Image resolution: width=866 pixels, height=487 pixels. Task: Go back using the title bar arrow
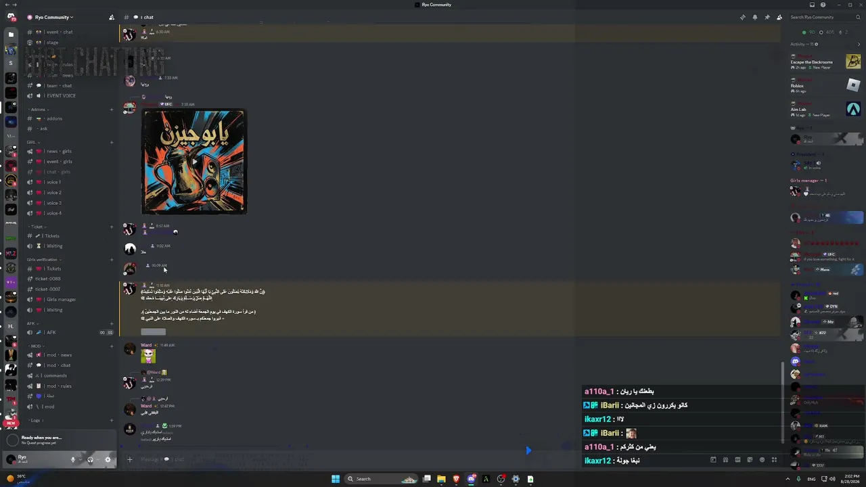(x=6, y=5)
